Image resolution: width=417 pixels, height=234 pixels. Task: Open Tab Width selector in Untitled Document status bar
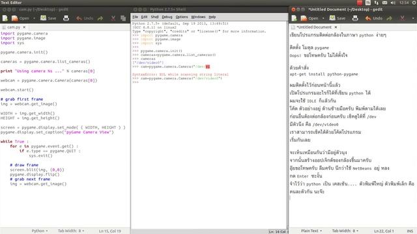[x=345, y=231]
